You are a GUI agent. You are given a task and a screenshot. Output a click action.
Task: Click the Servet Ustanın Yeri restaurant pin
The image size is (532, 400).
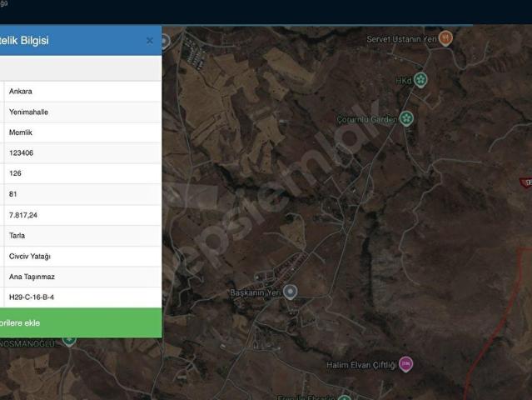click(445, 38)
